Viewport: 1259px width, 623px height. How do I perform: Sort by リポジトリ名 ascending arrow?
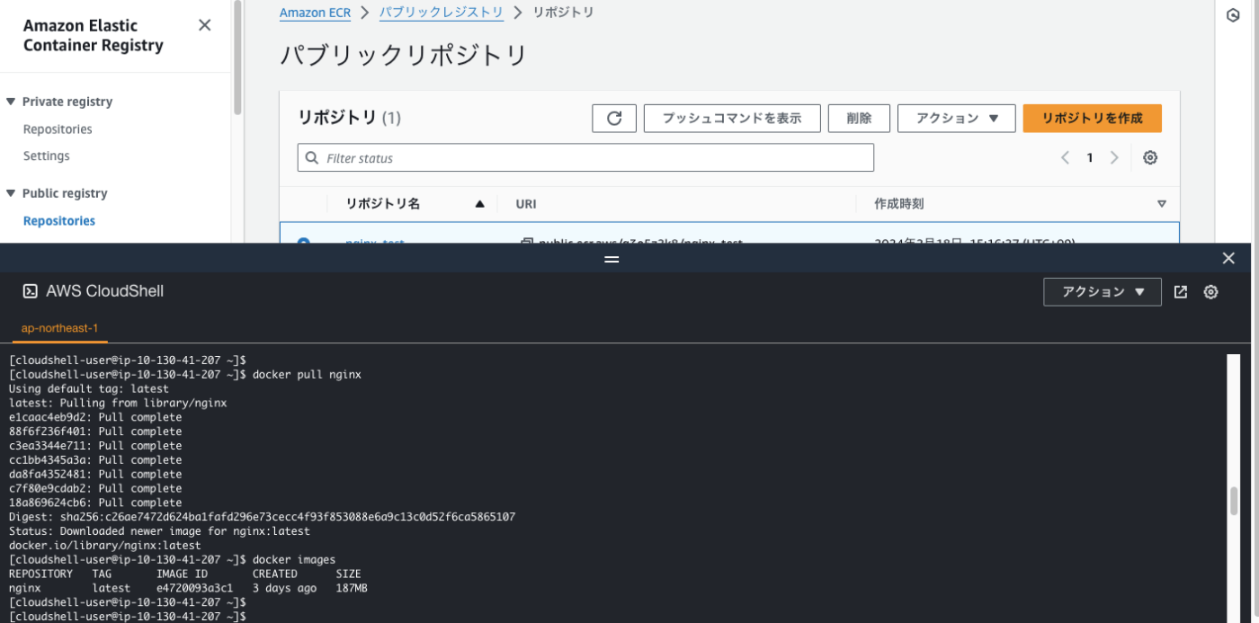click(479, 204)
